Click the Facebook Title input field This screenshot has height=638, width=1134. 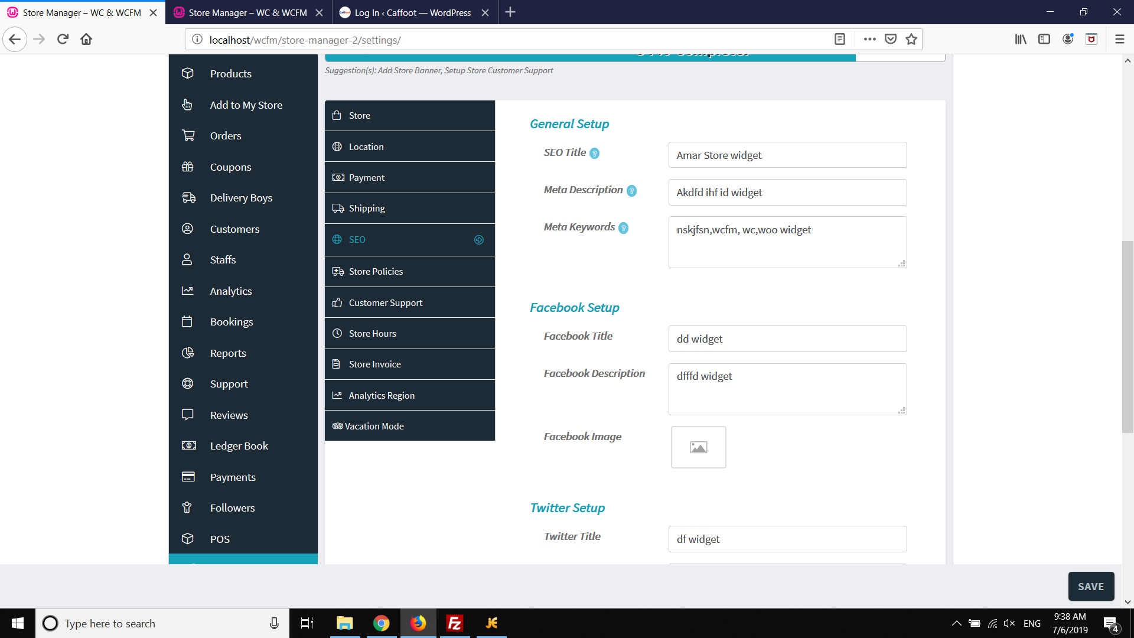[788, 338]
